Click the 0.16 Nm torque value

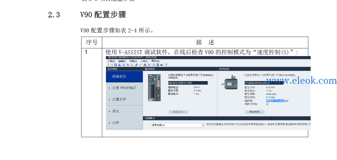coord(270,97)
